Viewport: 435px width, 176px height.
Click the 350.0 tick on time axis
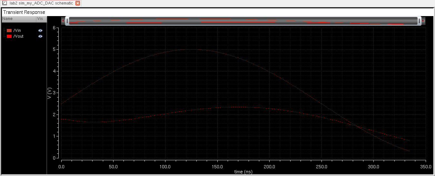coord(426,167)
